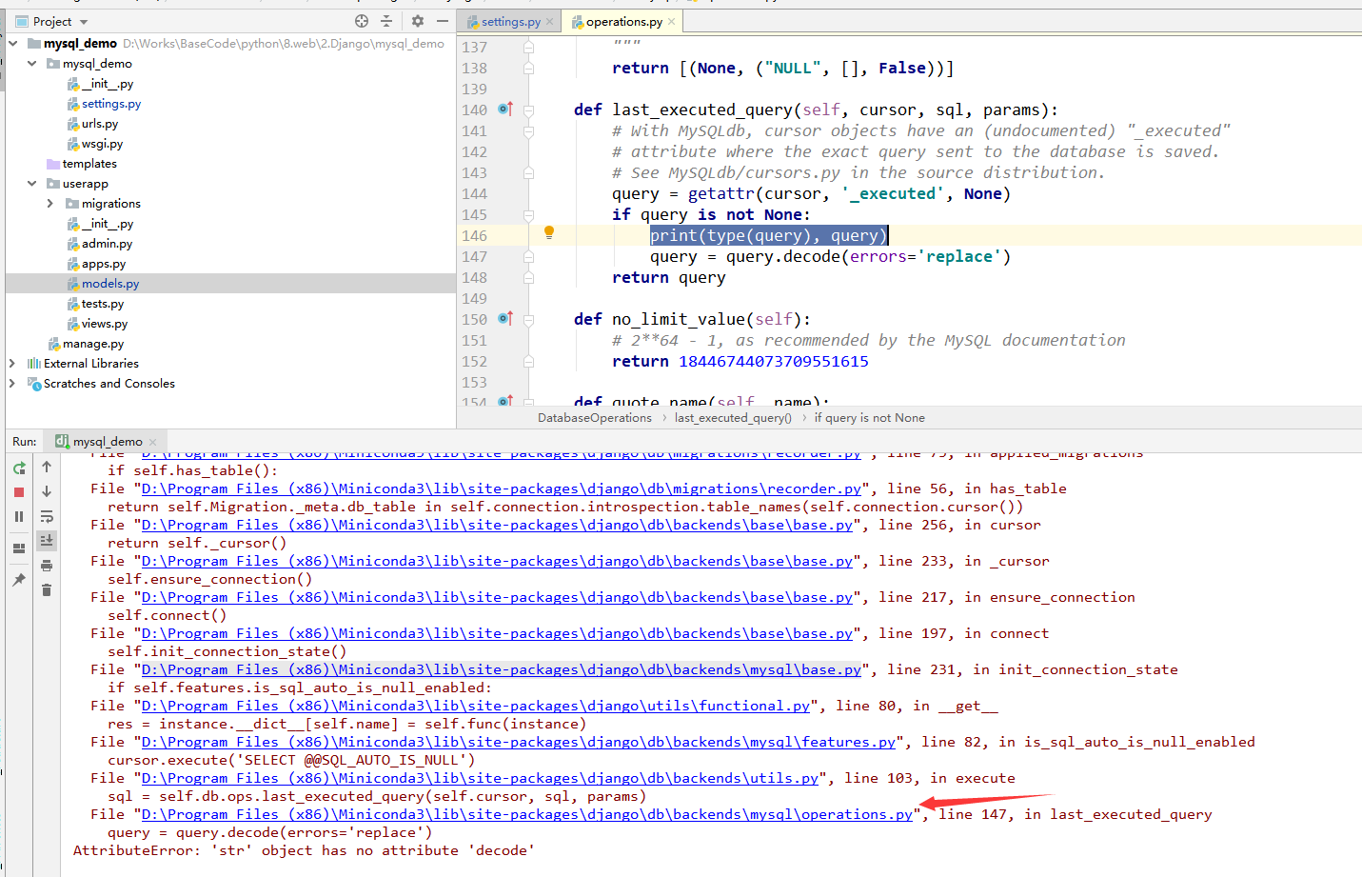The height and width of the screenshot is (877, 1362).
Task: Open features.py link in traceback
Action: pyautogui.click(x=519, y=742)
